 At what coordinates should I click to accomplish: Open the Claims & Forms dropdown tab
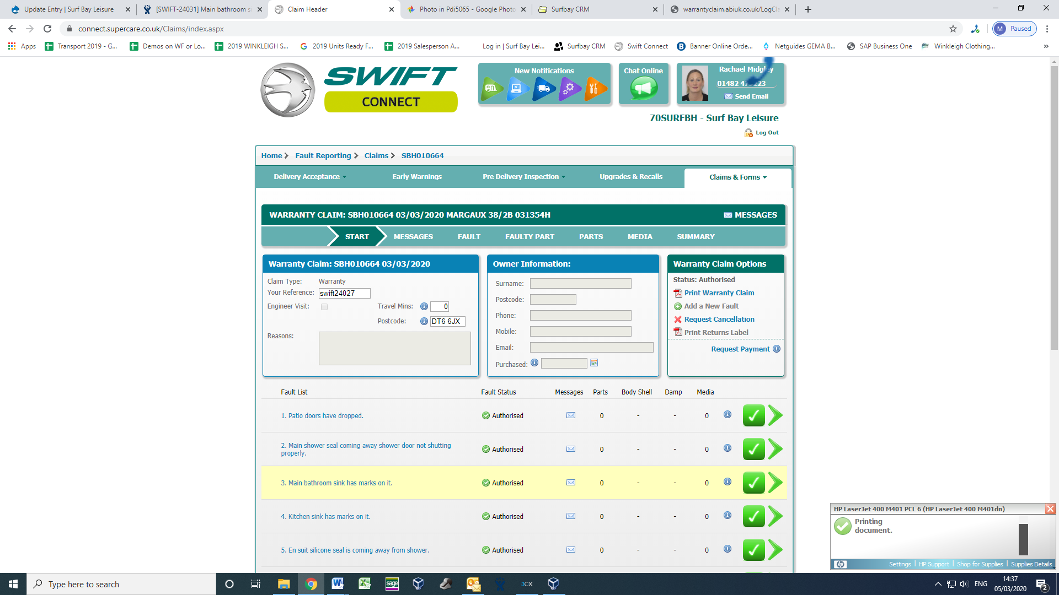tap(737, 177)
